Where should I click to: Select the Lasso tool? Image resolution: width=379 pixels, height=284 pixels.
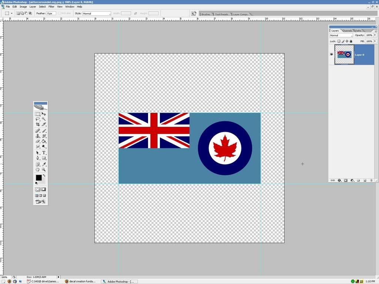pos(38,119)
